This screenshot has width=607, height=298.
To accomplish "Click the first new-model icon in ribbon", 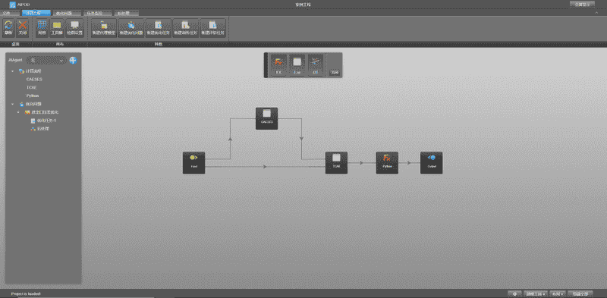I will (x=104, y=28).
